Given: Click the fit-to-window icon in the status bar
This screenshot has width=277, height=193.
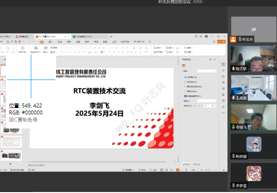Looking at the screenshot, I should 186,169.
